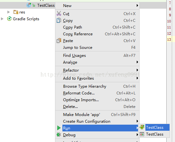
Task: Expand the Gradle Scripts tree node
Action: click(x=2, y=19)
